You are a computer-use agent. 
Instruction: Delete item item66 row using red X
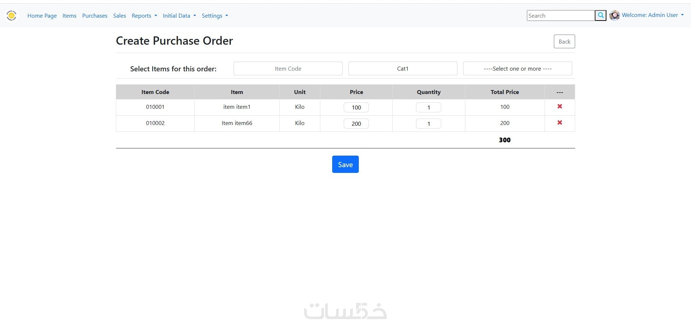(x=560, y=123)
